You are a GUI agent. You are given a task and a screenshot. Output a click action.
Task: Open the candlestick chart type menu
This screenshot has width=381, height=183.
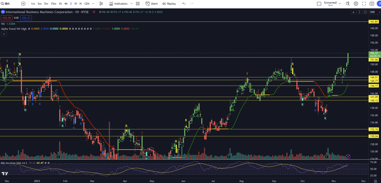[x=101, y=4]
